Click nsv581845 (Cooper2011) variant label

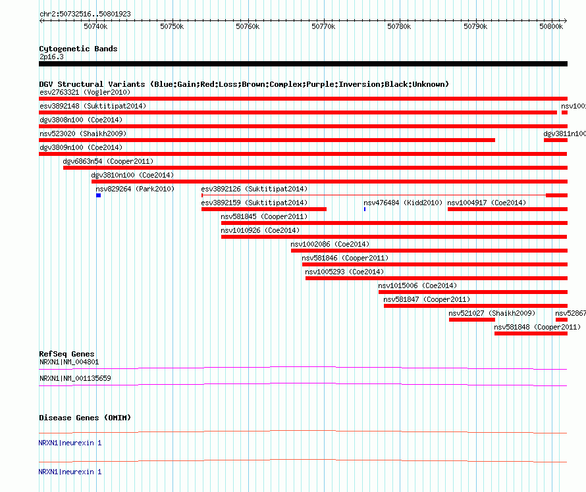tap(264, 216)
